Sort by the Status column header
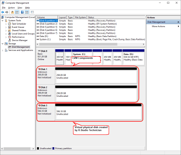Screen dimensions: 181x155 click(x=116, y=17)
